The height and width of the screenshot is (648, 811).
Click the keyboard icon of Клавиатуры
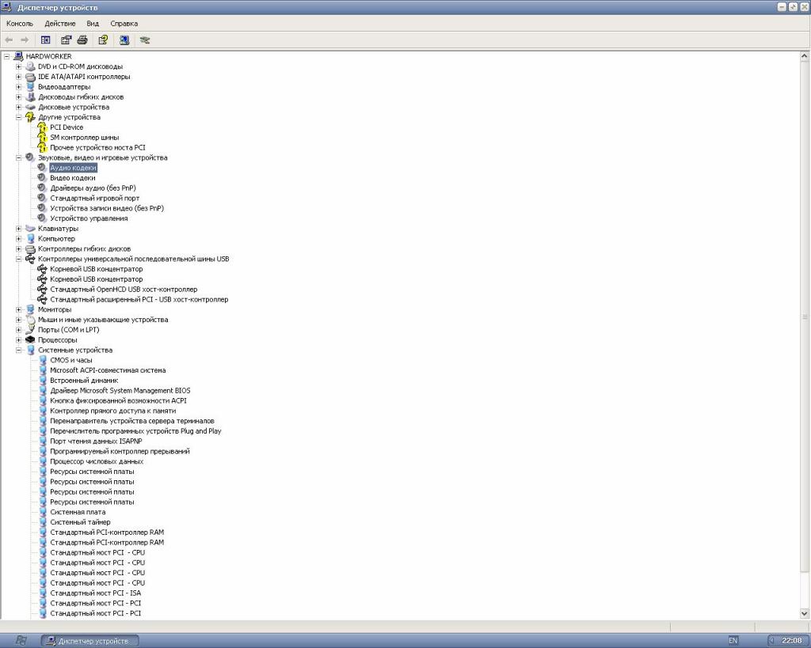click(x=31, y=229)
